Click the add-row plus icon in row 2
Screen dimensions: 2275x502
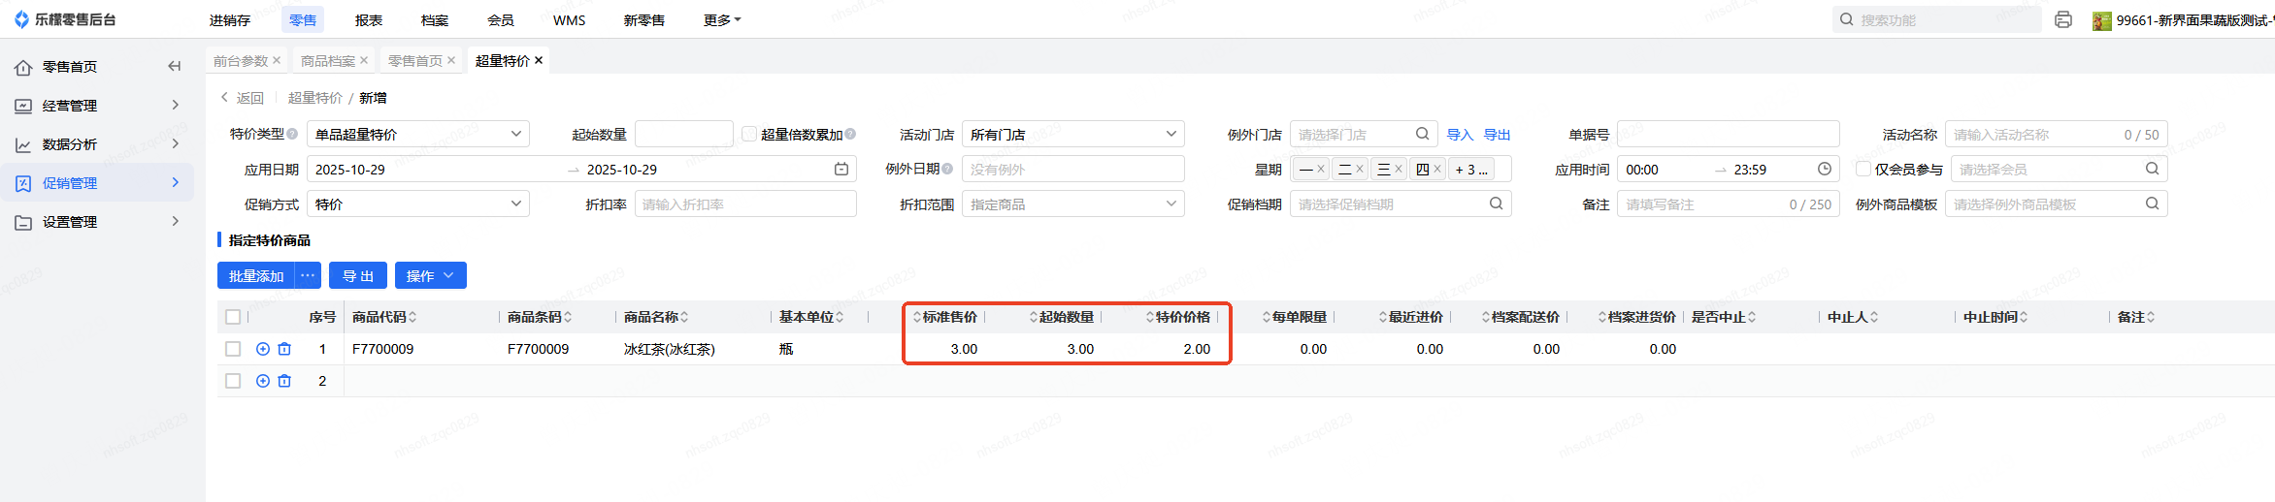tap(263, 381)
